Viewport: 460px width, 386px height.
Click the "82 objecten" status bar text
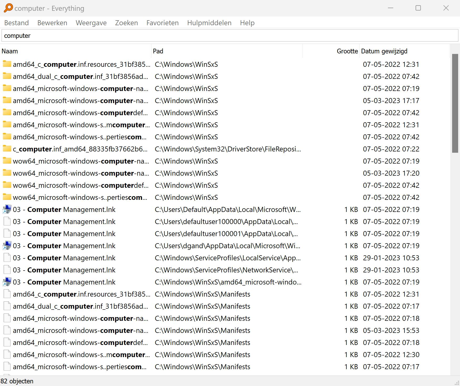click(17, 381)
